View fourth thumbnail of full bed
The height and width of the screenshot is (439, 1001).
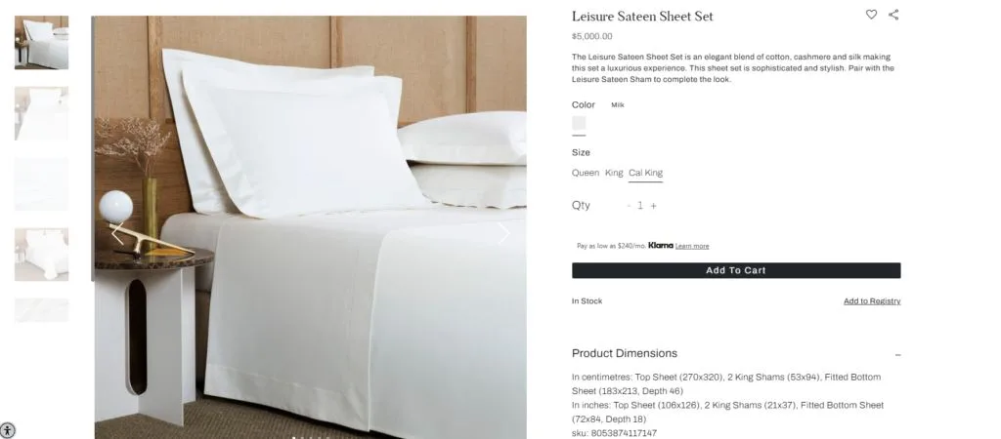click(x=41, y=255)
